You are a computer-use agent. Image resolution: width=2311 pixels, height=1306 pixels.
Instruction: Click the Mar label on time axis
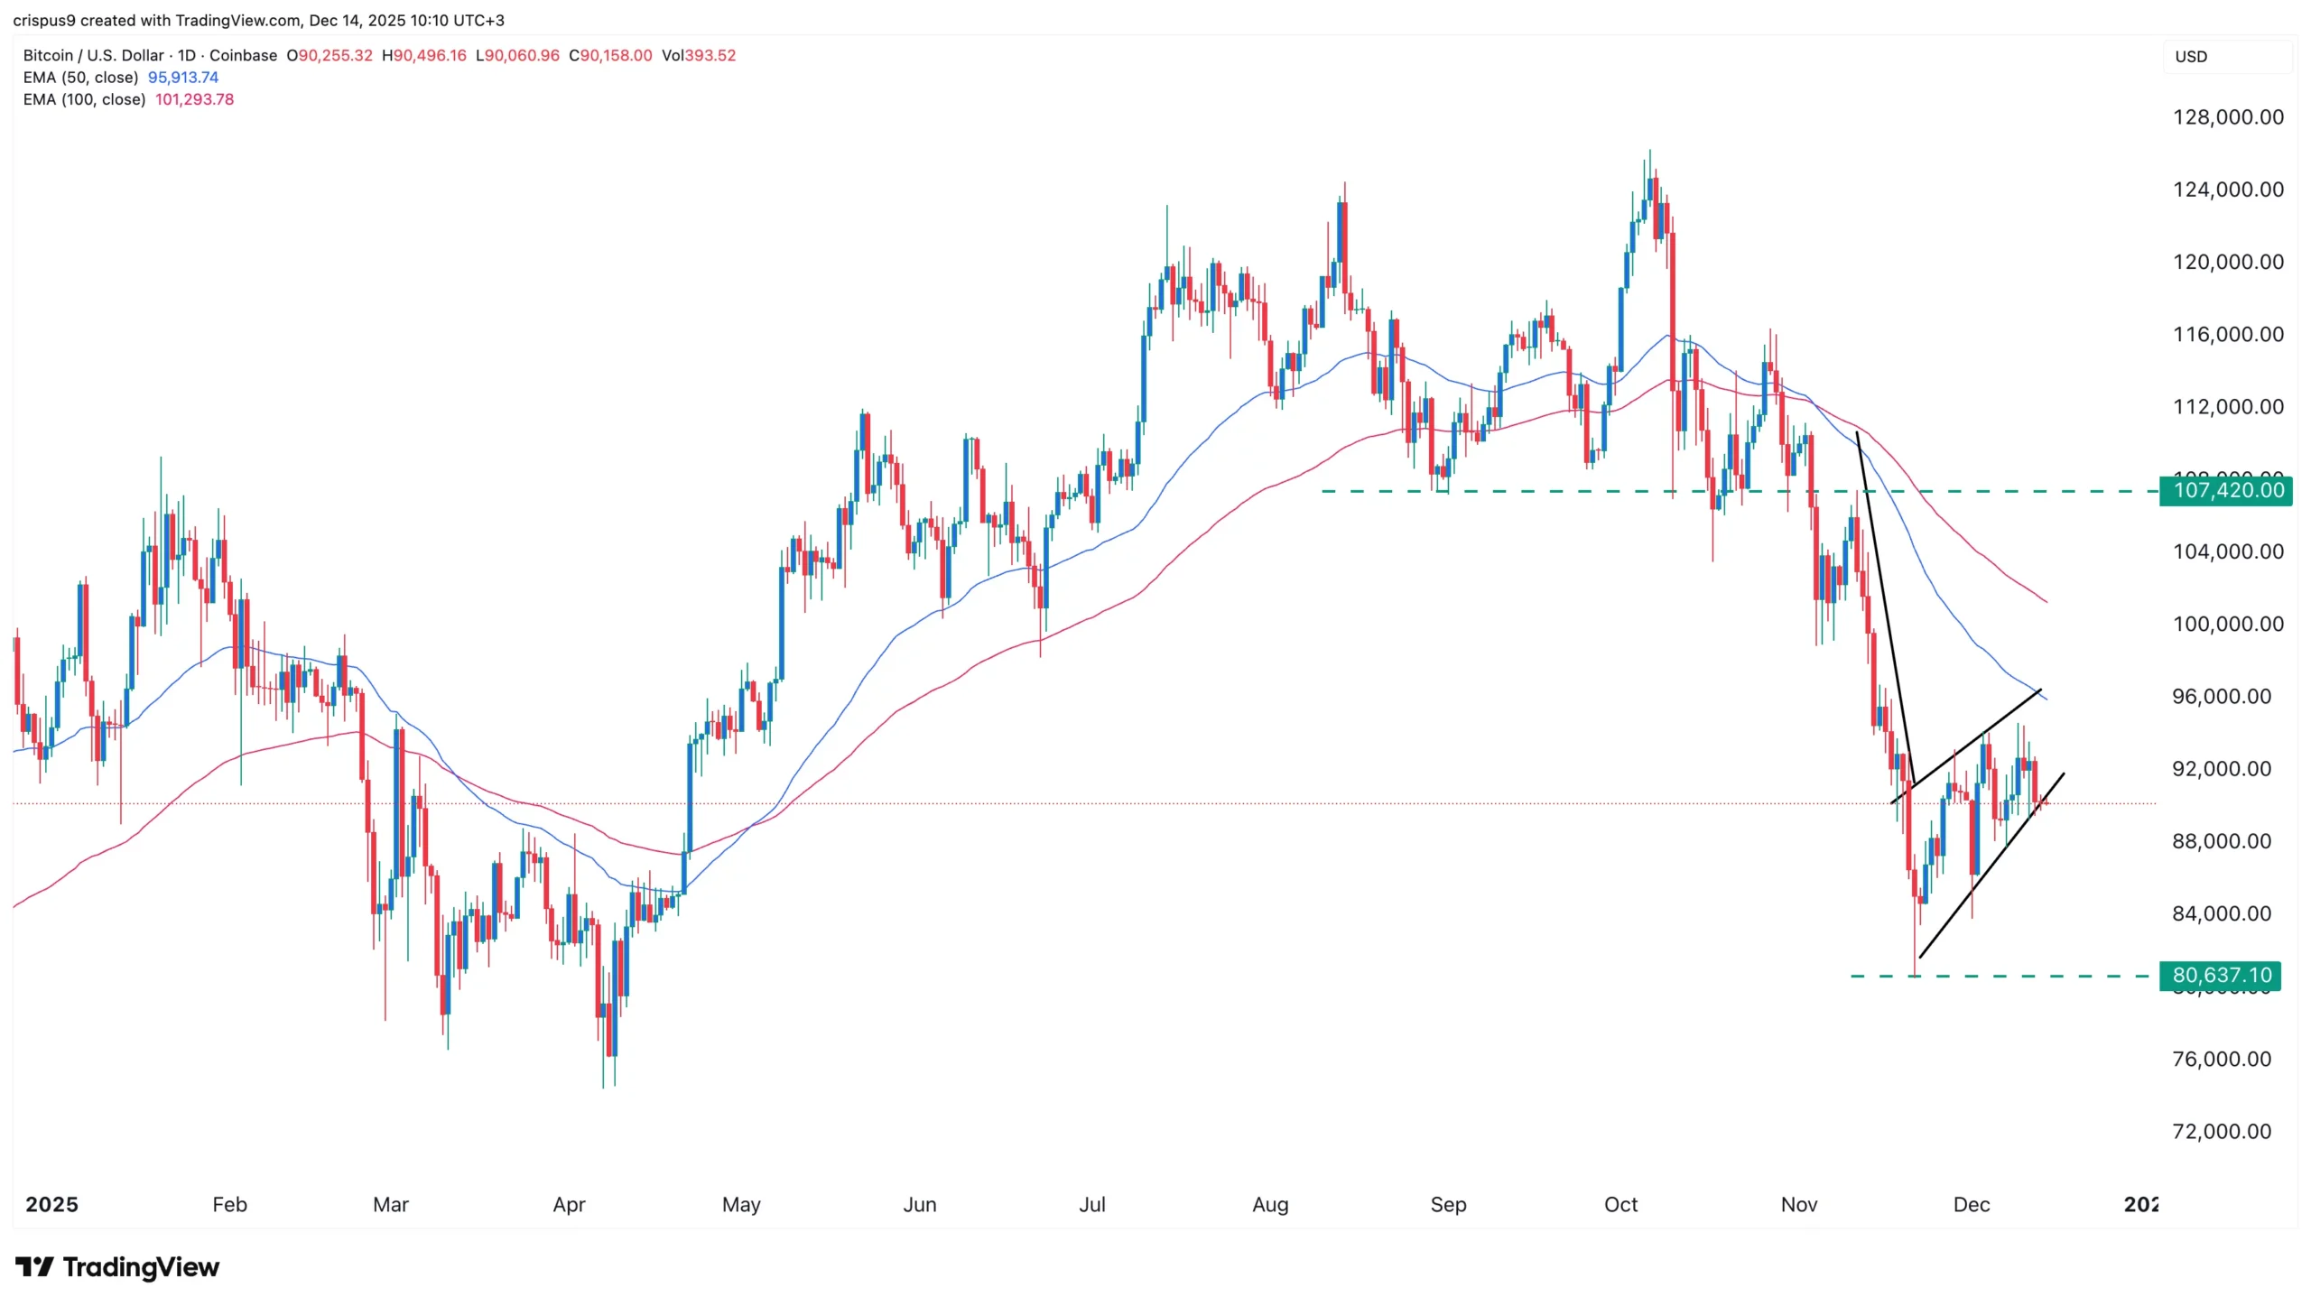coord(391,1205)
